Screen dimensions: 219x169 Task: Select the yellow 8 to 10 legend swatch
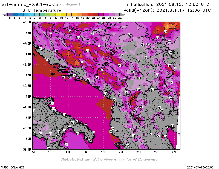(x=58, y=14)
